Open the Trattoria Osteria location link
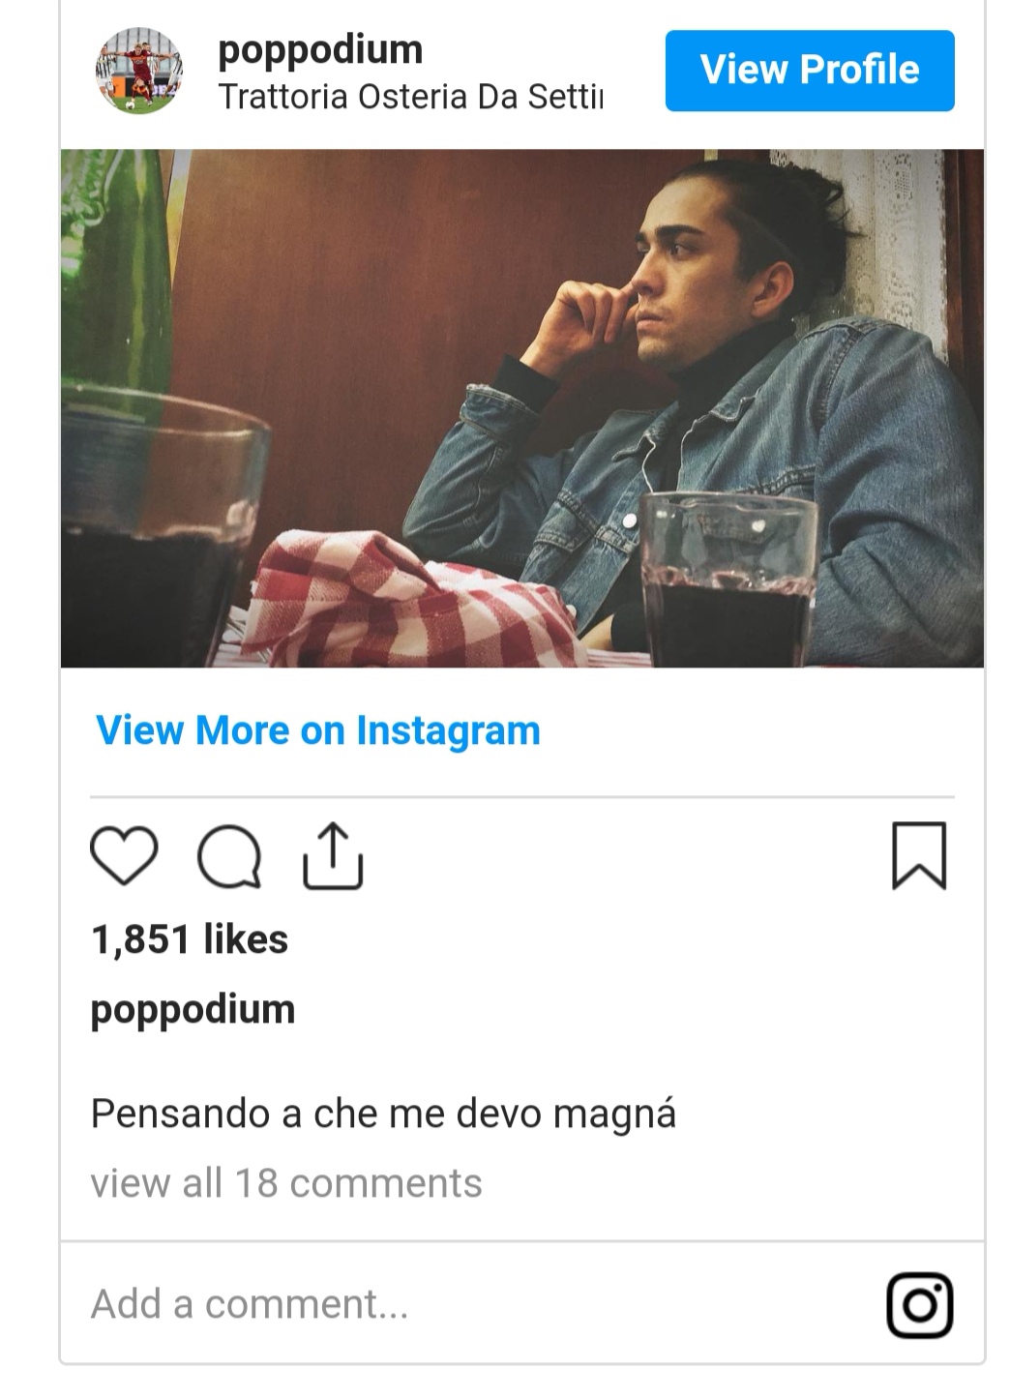The width and height of the screenshot is (1010, 1398). point(410,97)
